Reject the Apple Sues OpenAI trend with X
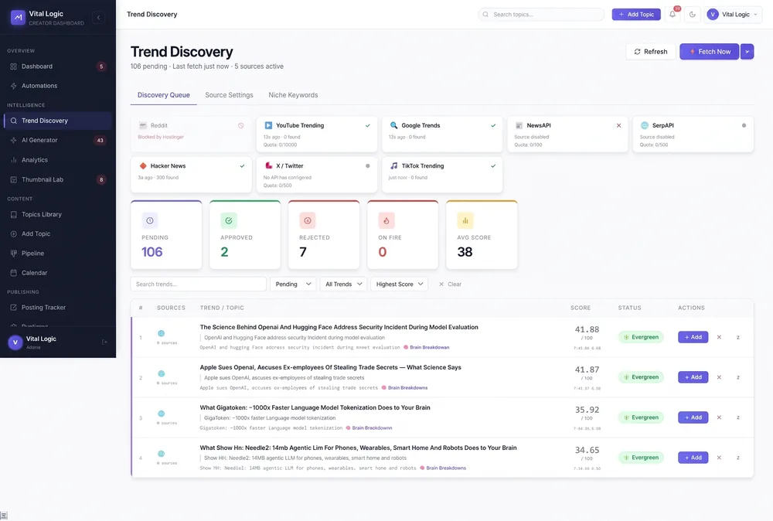 click(719, 377)
